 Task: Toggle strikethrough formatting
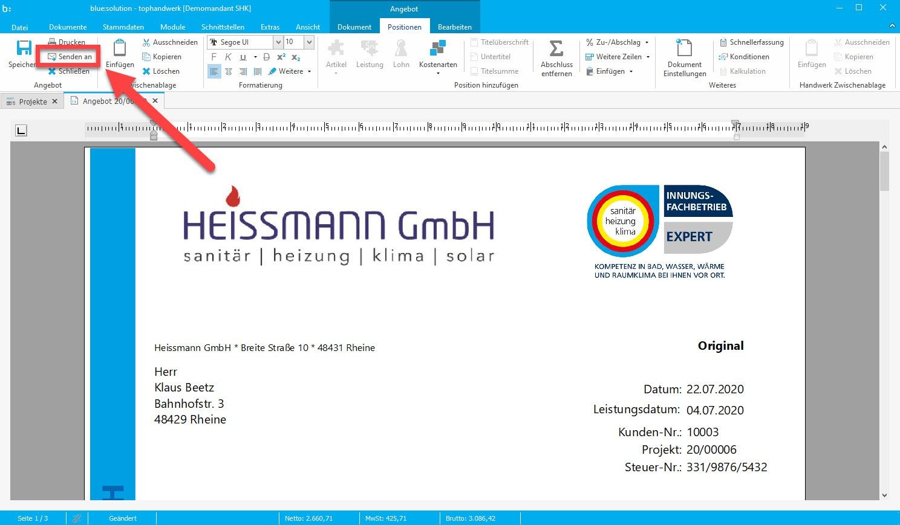267,57
